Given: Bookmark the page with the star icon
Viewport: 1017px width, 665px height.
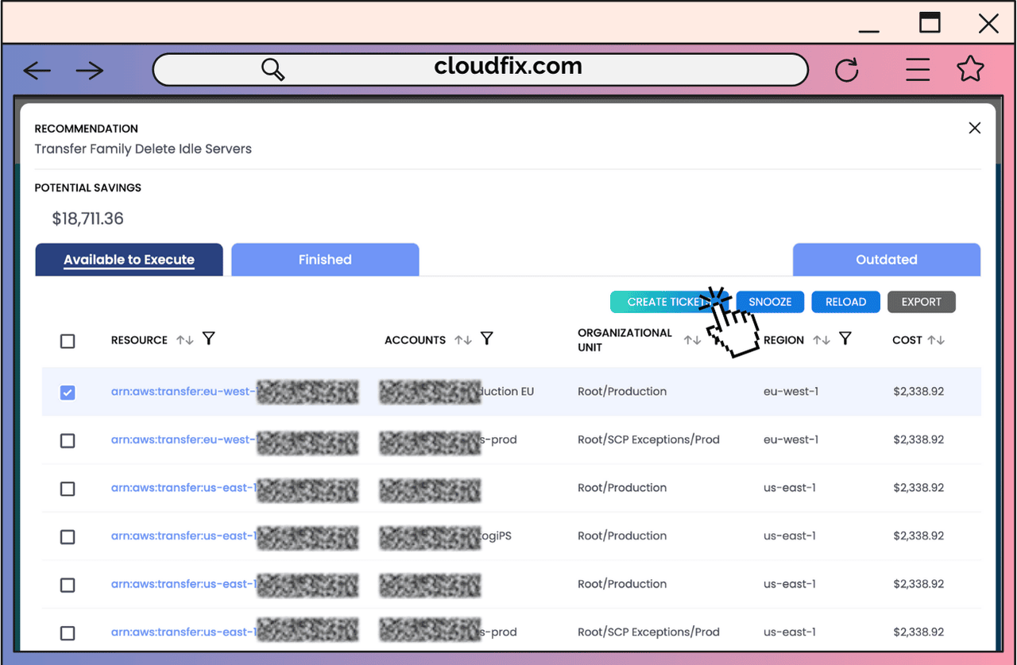Looking at the screenshot, I should coord(970,69).
